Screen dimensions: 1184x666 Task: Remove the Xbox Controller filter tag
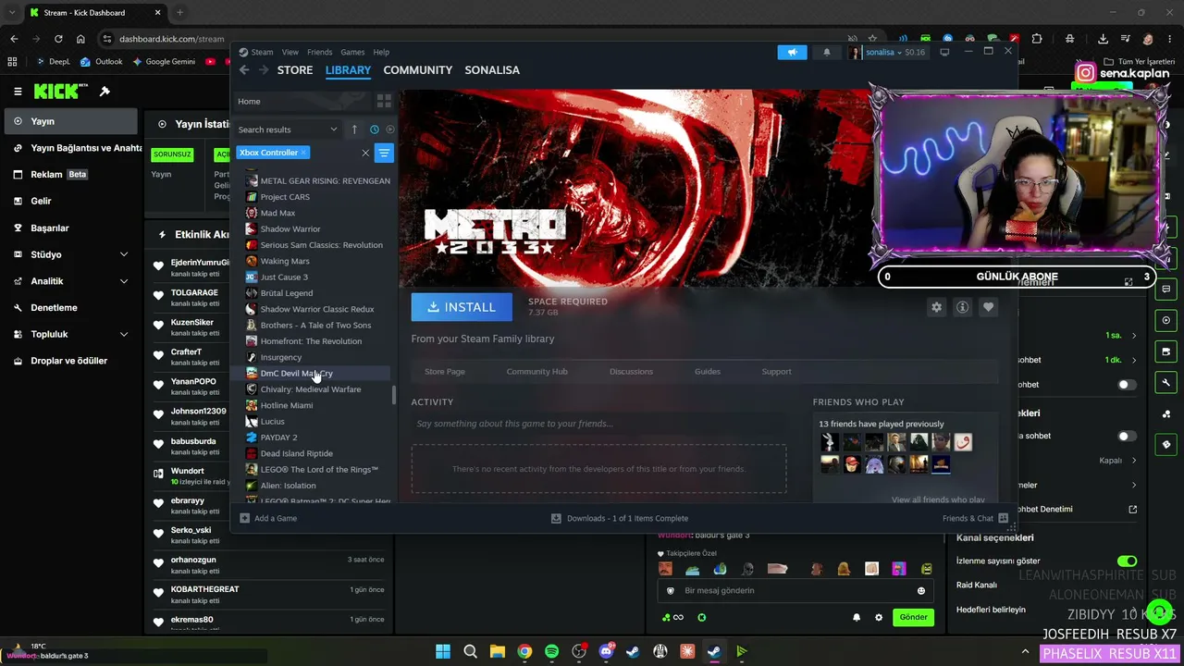tap(303, 153)
